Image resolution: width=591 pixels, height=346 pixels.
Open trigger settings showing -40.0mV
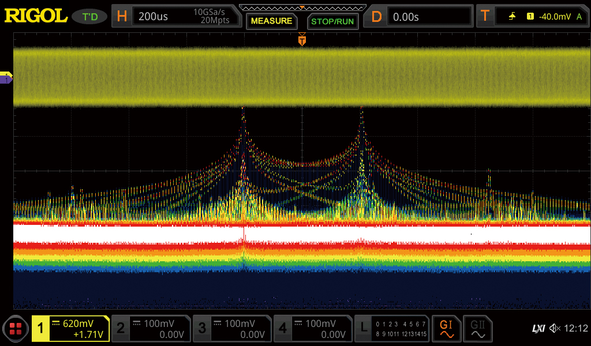(x=531, y=17)
